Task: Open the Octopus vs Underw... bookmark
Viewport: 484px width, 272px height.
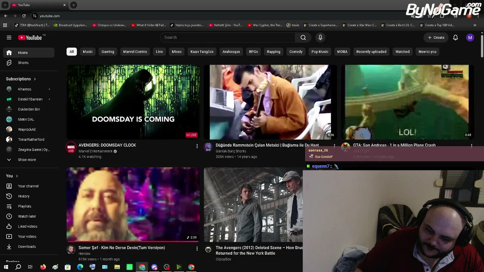Action: tap(109, 25)
